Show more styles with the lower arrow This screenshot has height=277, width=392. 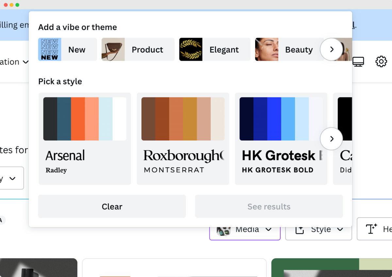click(x=332, y=139)
